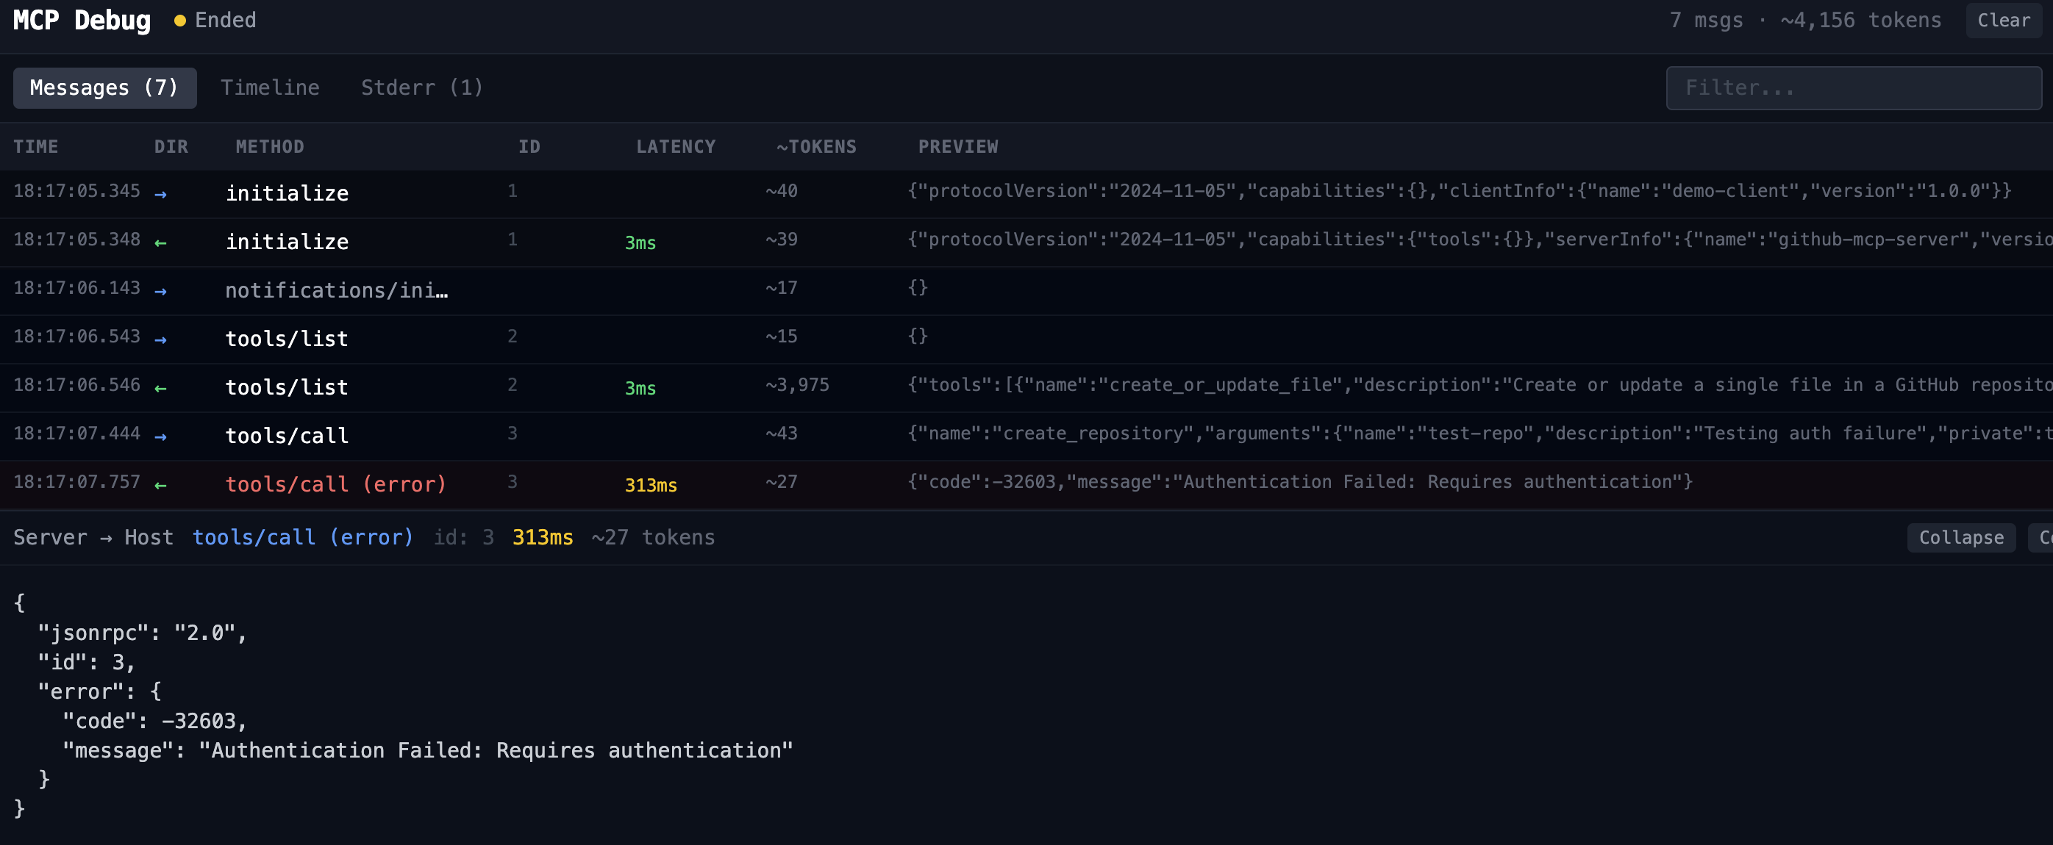
Task: Click outgoing arrow on tools/list request
Action: tap(160, 339)
